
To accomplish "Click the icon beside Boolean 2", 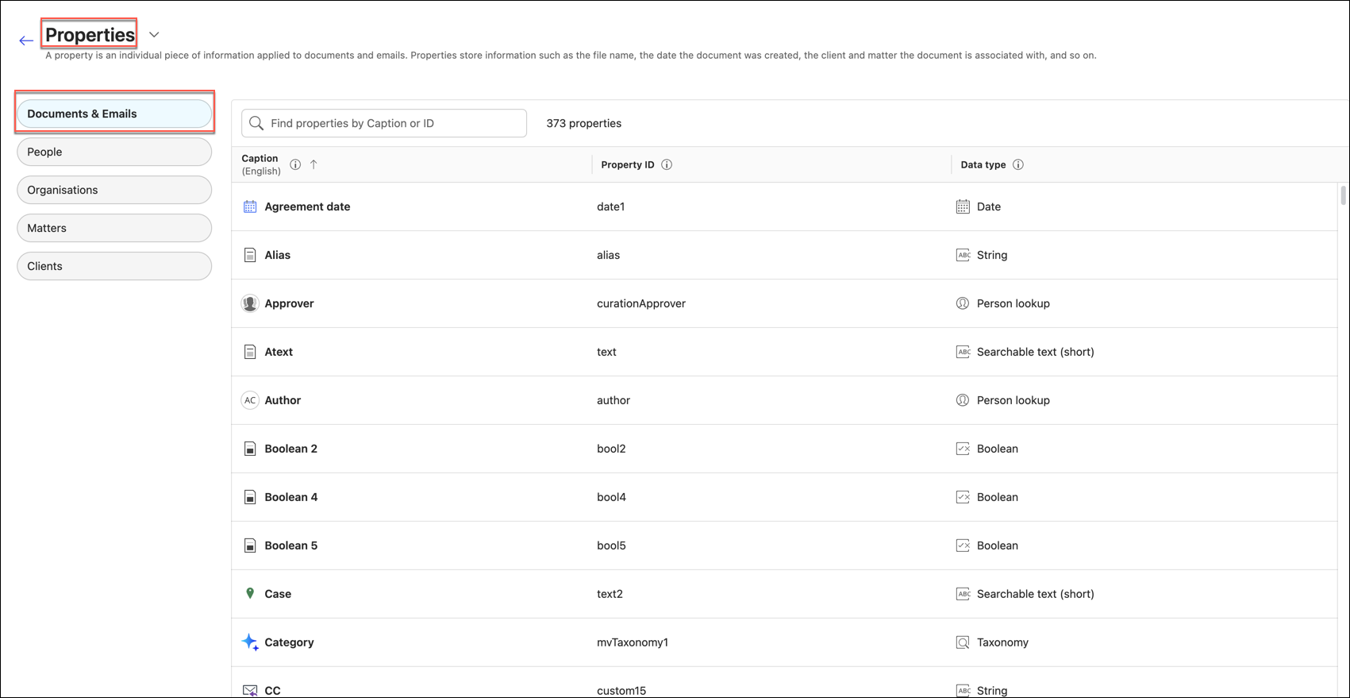I will (250, 449).
